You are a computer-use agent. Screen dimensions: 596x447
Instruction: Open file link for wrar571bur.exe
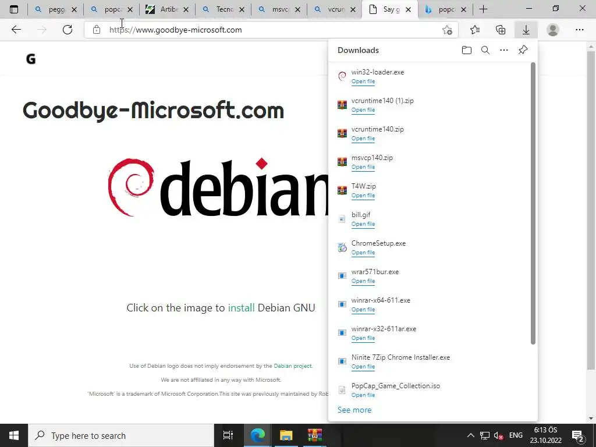(363, 281)
